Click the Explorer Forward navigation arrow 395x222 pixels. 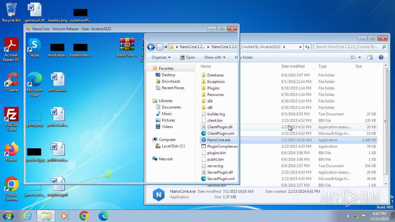[160, 47]
